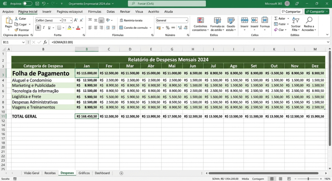Open the conditional formatting Contixiinos icon
This screenshot has height=181, width=332.
click(200, 20)
